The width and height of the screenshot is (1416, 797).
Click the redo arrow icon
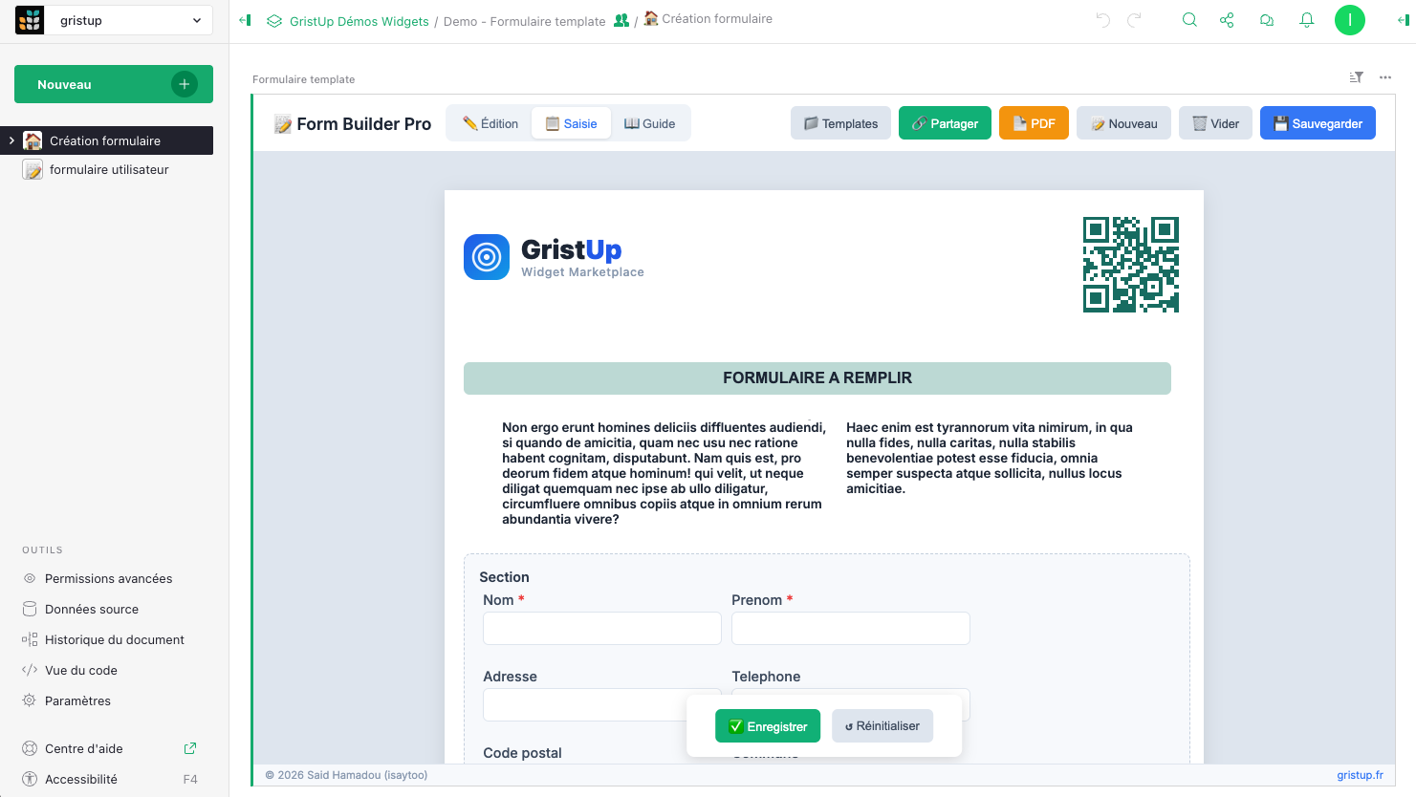coord(1135,20)
